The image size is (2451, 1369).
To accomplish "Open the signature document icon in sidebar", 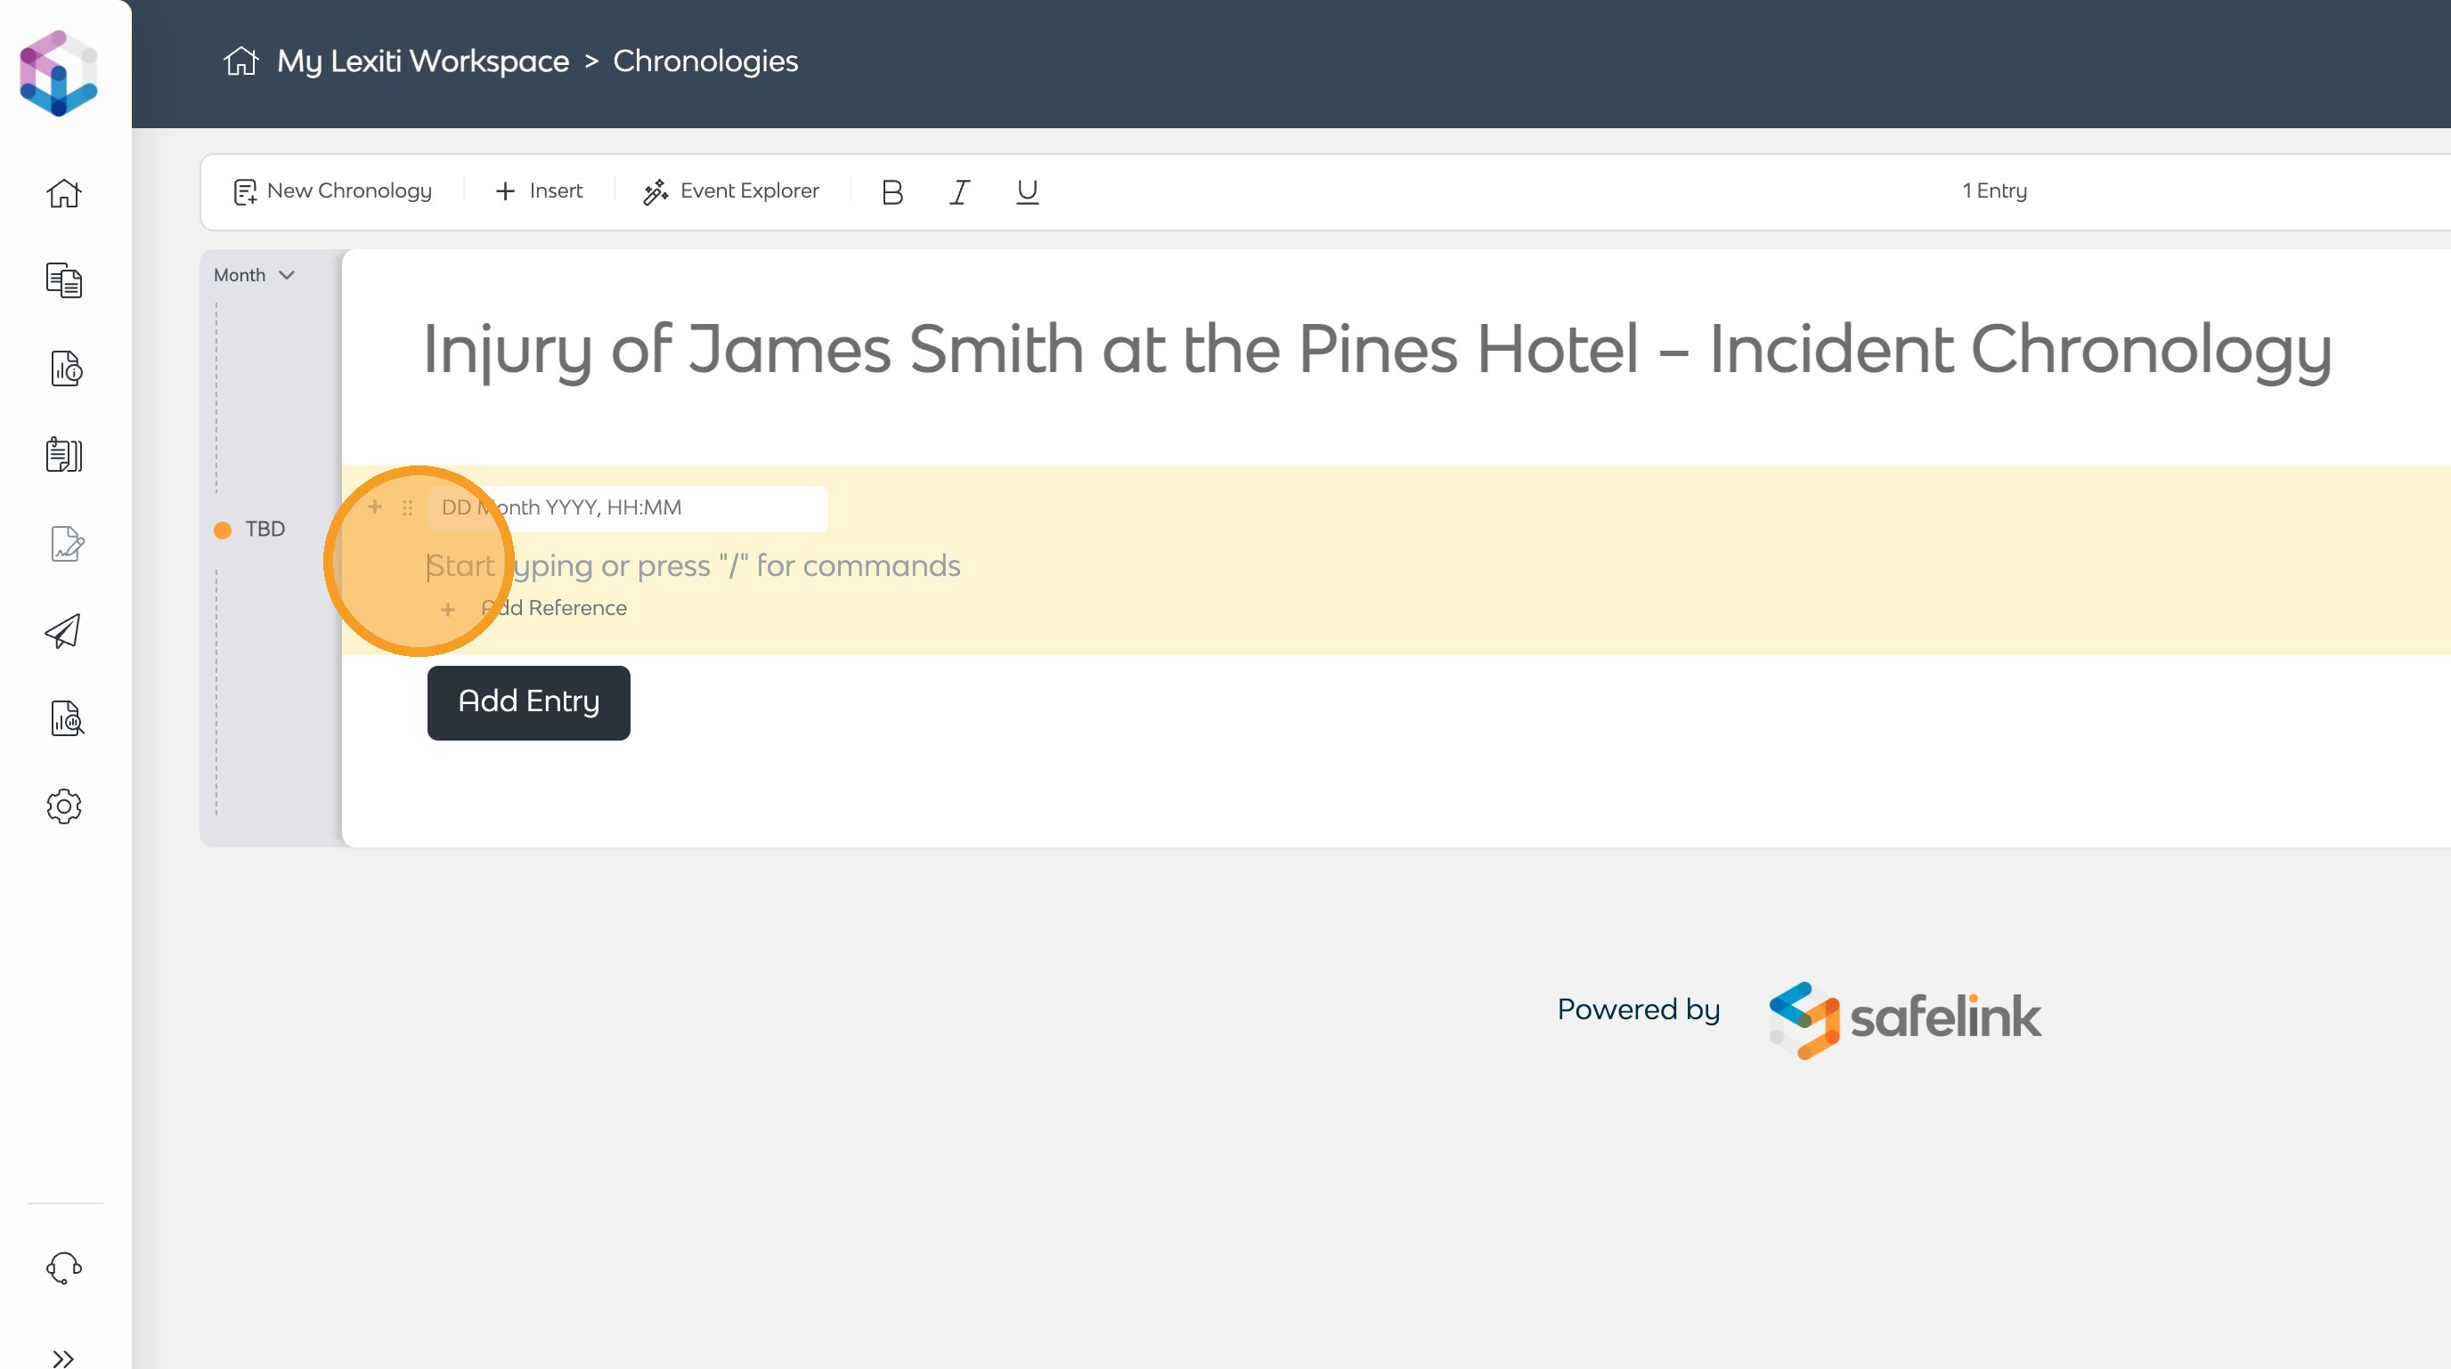I will pos(66,544).
